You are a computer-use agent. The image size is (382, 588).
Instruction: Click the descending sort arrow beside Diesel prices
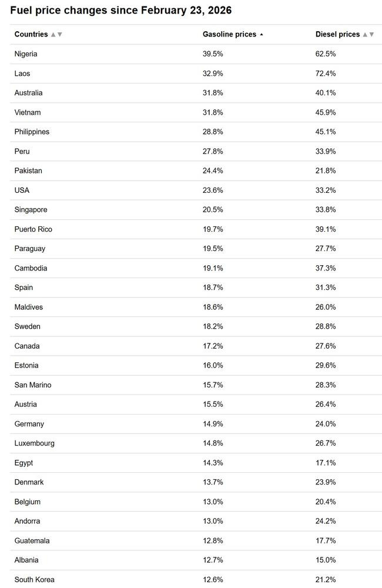click(x=371, y=34)
